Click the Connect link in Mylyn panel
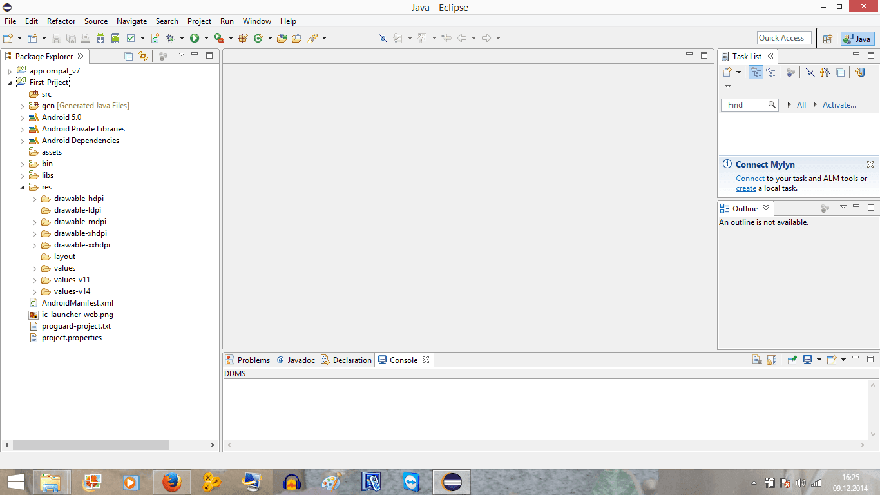This screenshot has width=880, height=495. 750,179
